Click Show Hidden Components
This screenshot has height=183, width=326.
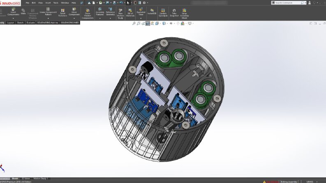tap(88, 14)
